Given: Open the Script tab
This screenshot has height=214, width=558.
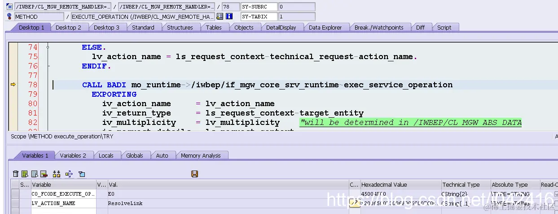Looking at the screenshot, I should [444, 27].
